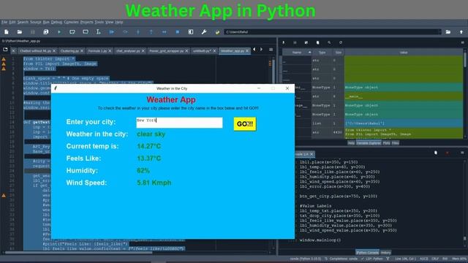Open the Consoles menu
Image resolution: width=468 pixels, height=263 pixels.
tap(71, 22)
